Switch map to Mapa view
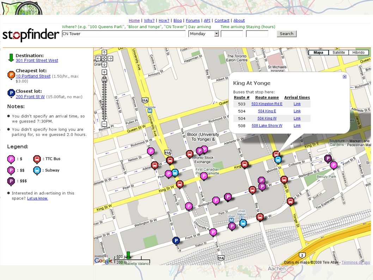 318,52
